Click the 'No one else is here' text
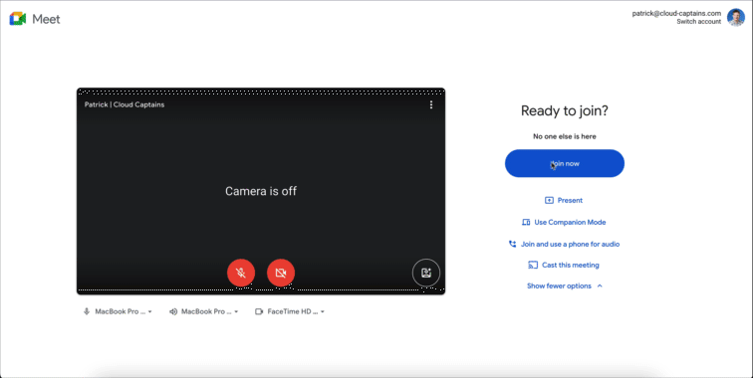The image size is (753, 378). point(565,136)
